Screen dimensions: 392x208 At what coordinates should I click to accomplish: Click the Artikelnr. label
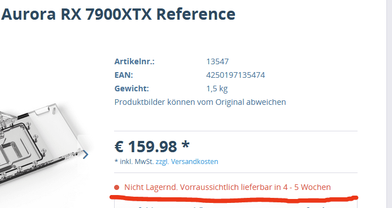pyautogui.click(x=134, y=61)
